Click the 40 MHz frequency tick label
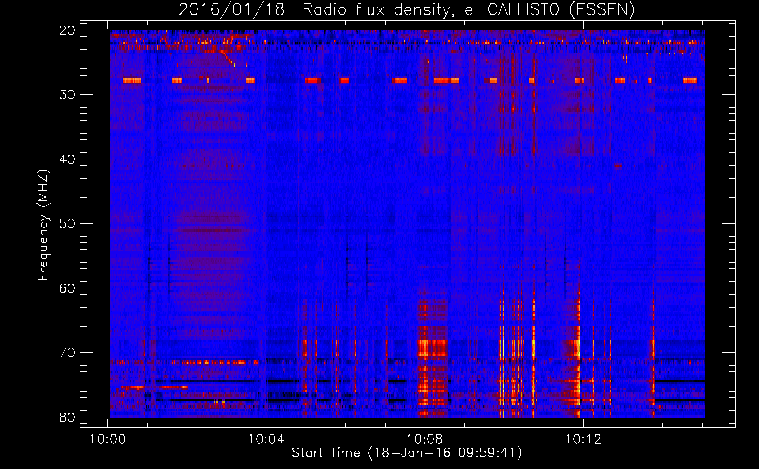Screen dimensions: 759x469 67,159
